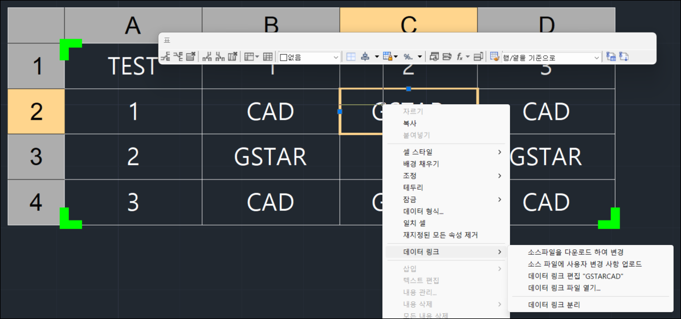Click the cell containing 3 in row 4, column A

click(x=133, y=202)
